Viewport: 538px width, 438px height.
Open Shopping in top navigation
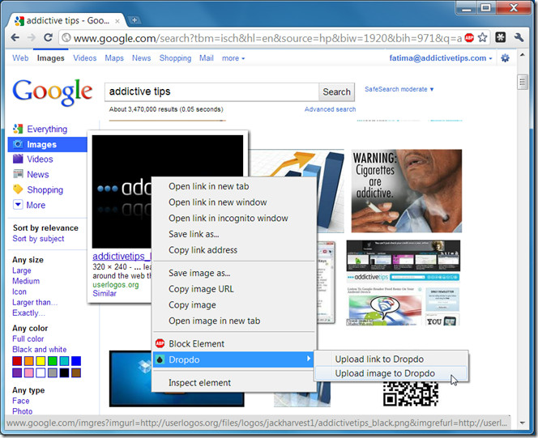point(175,58)
